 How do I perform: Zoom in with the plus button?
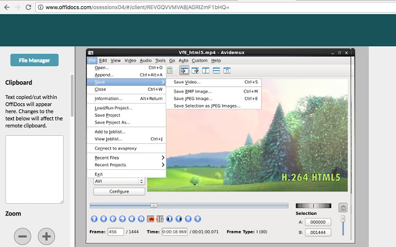(x=46, y=236)
